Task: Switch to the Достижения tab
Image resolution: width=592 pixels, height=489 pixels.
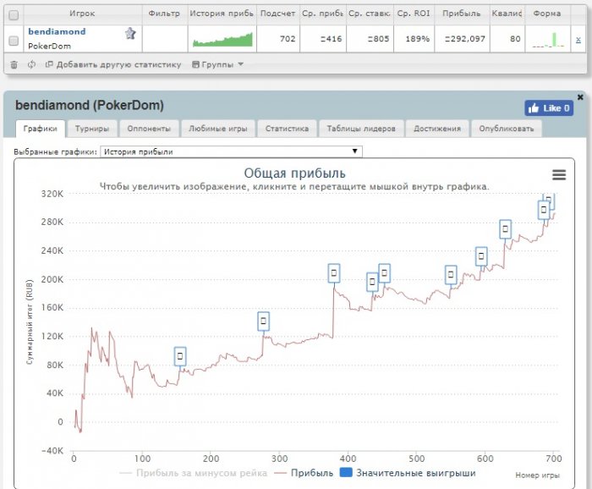Action: 437,129
